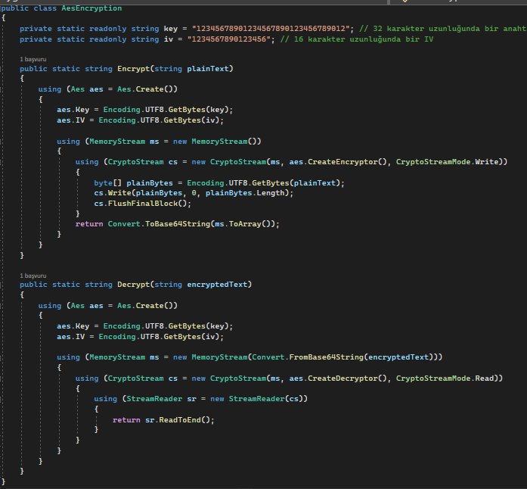Click the encryptedText parameter in Decrypt signature

coord(217,285)
